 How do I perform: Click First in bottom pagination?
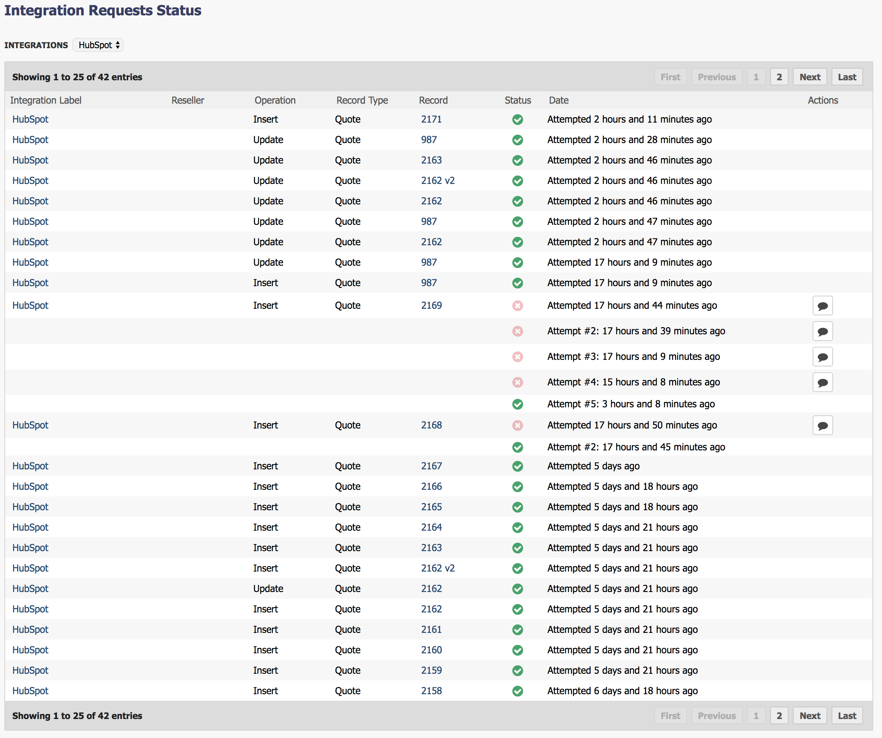(670, 716)
